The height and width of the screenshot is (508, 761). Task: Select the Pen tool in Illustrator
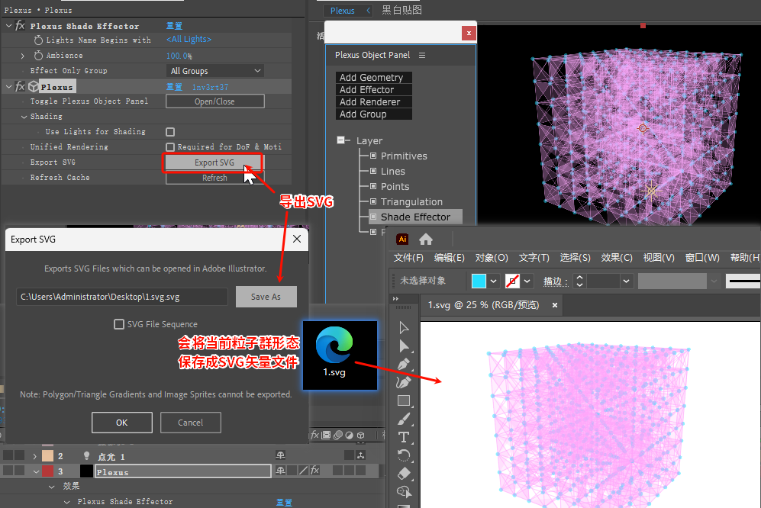[403, 365]
